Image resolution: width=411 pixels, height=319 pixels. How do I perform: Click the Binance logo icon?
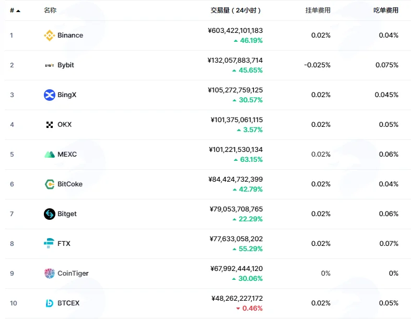(49, 36)
